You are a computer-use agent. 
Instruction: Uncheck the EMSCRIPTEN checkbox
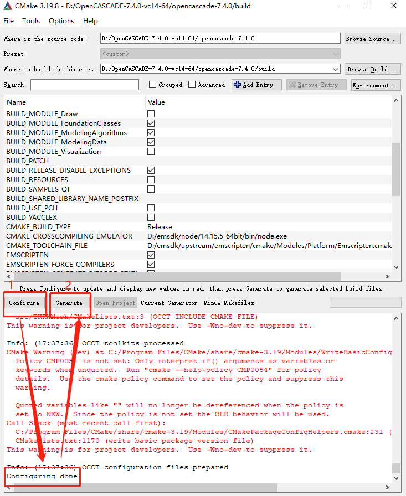pos(151,255)
